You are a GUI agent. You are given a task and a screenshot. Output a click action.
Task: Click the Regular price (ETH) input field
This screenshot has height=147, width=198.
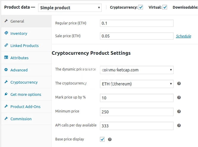point(137,23)
